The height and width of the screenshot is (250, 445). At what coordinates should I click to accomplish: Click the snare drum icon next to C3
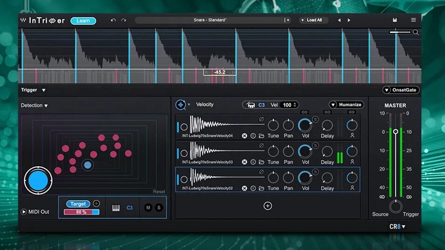(250, 105)
